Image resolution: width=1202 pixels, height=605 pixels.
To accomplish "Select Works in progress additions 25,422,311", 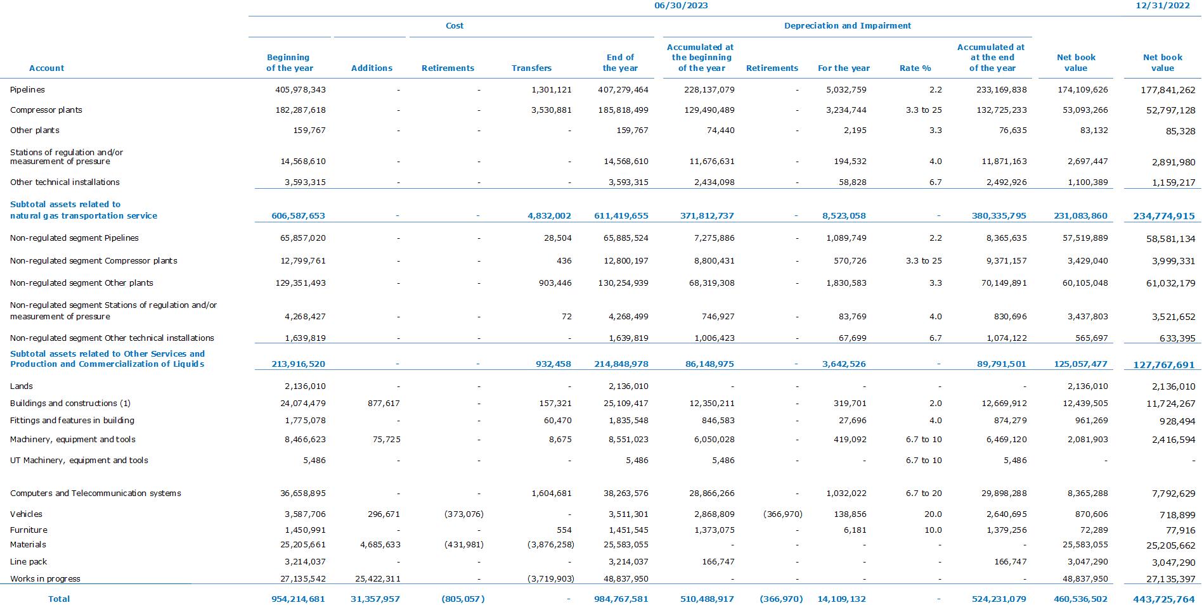I will (x=377, y=579).
